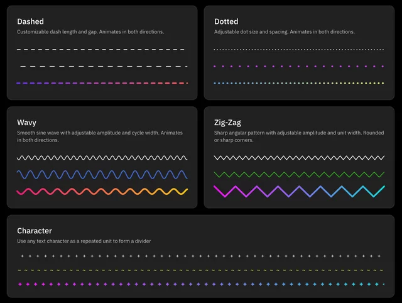The image size is (402, 303).
Task: Click the Character section heading
Action: (x=35, y=231)
